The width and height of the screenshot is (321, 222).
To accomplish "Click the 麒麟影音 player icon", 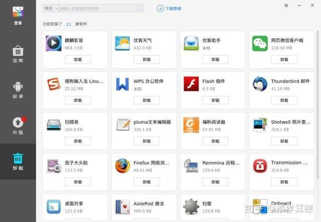I will pyautogui.click(x=54, y=43).
